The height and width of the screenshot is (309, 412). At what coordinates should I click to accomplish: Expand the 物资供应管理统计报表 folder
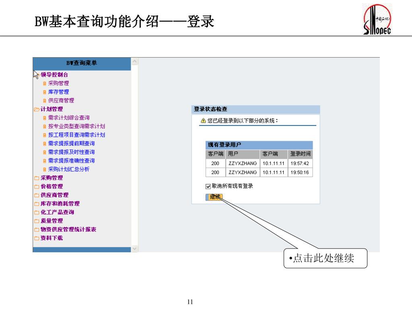click(x=37, y=230)
